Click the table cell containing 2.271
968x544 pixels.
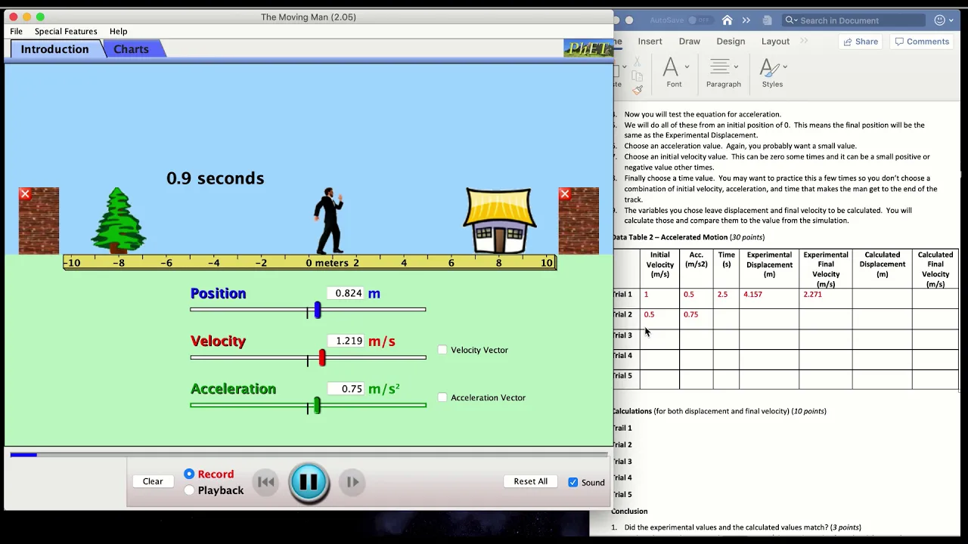825,298
